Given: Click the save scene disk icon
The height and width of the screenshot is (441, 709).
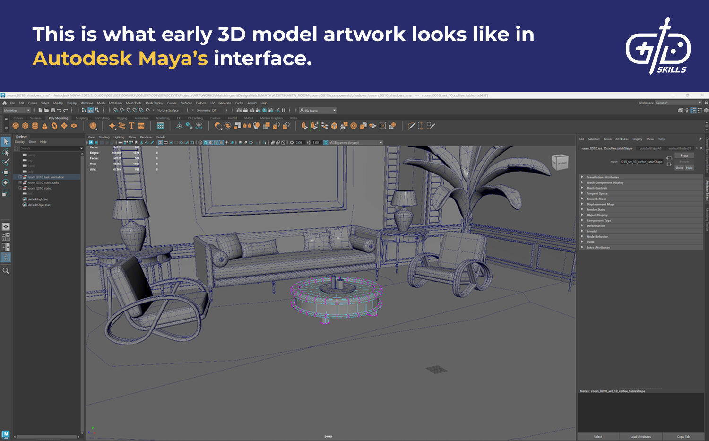Looking at the screenshot, I should click(x=52, y=110).
